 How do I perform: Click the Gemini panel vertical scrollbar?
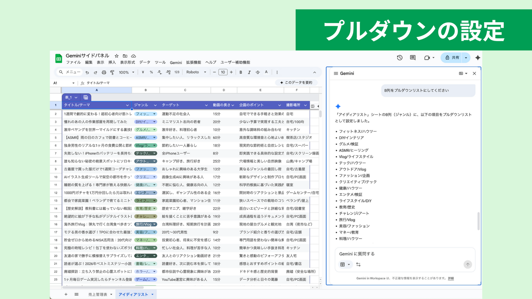point(478,221)
